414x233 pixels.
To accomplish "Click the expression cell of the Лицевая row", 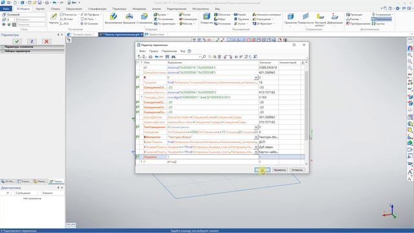I will (x=213, y=157).
